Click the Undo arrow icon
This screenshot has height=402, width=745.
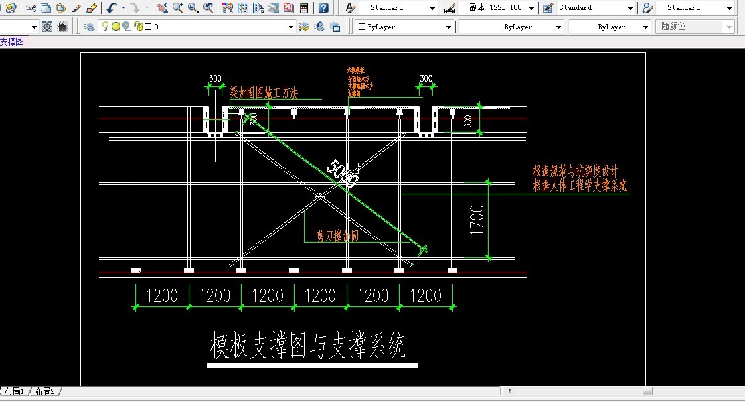(112, 8)
